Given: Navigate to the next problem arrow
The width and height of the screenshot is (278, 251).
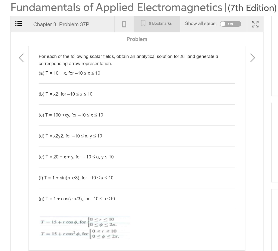Looking at the screenshot, I should [x=252, y=58].
